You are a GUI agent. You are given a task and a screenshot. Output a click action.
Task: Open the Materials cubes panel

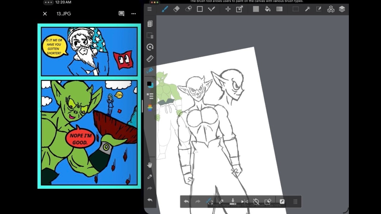(331, 9)
